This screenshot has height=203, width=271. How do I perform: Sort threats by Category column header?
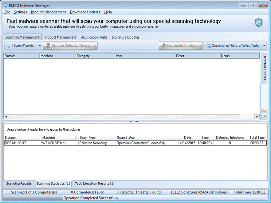(x=95, y=56)
